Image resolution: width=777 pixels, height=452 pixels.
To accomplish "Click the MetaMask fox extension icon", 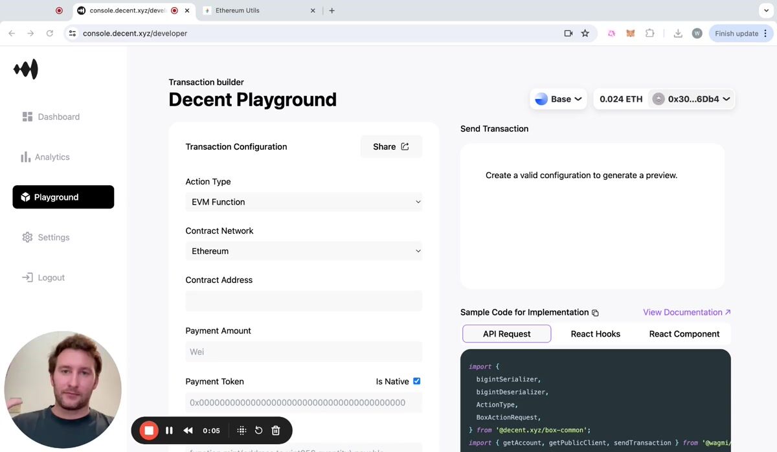I will (x=630, y=34).
